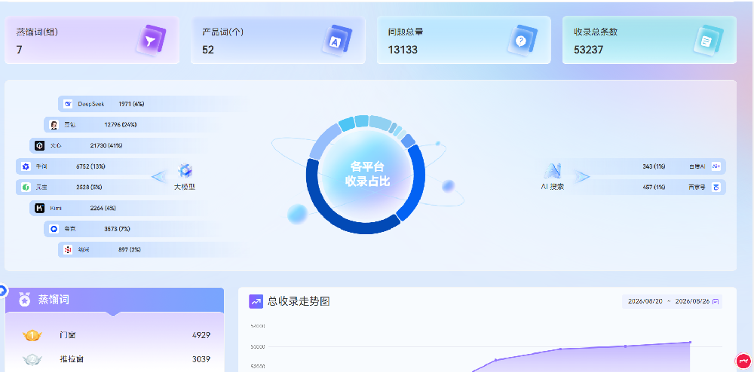This screenshot has height=372, width=754.
Task: Click the blue letter A icon on 产品词 card
Action: point(336,41)
